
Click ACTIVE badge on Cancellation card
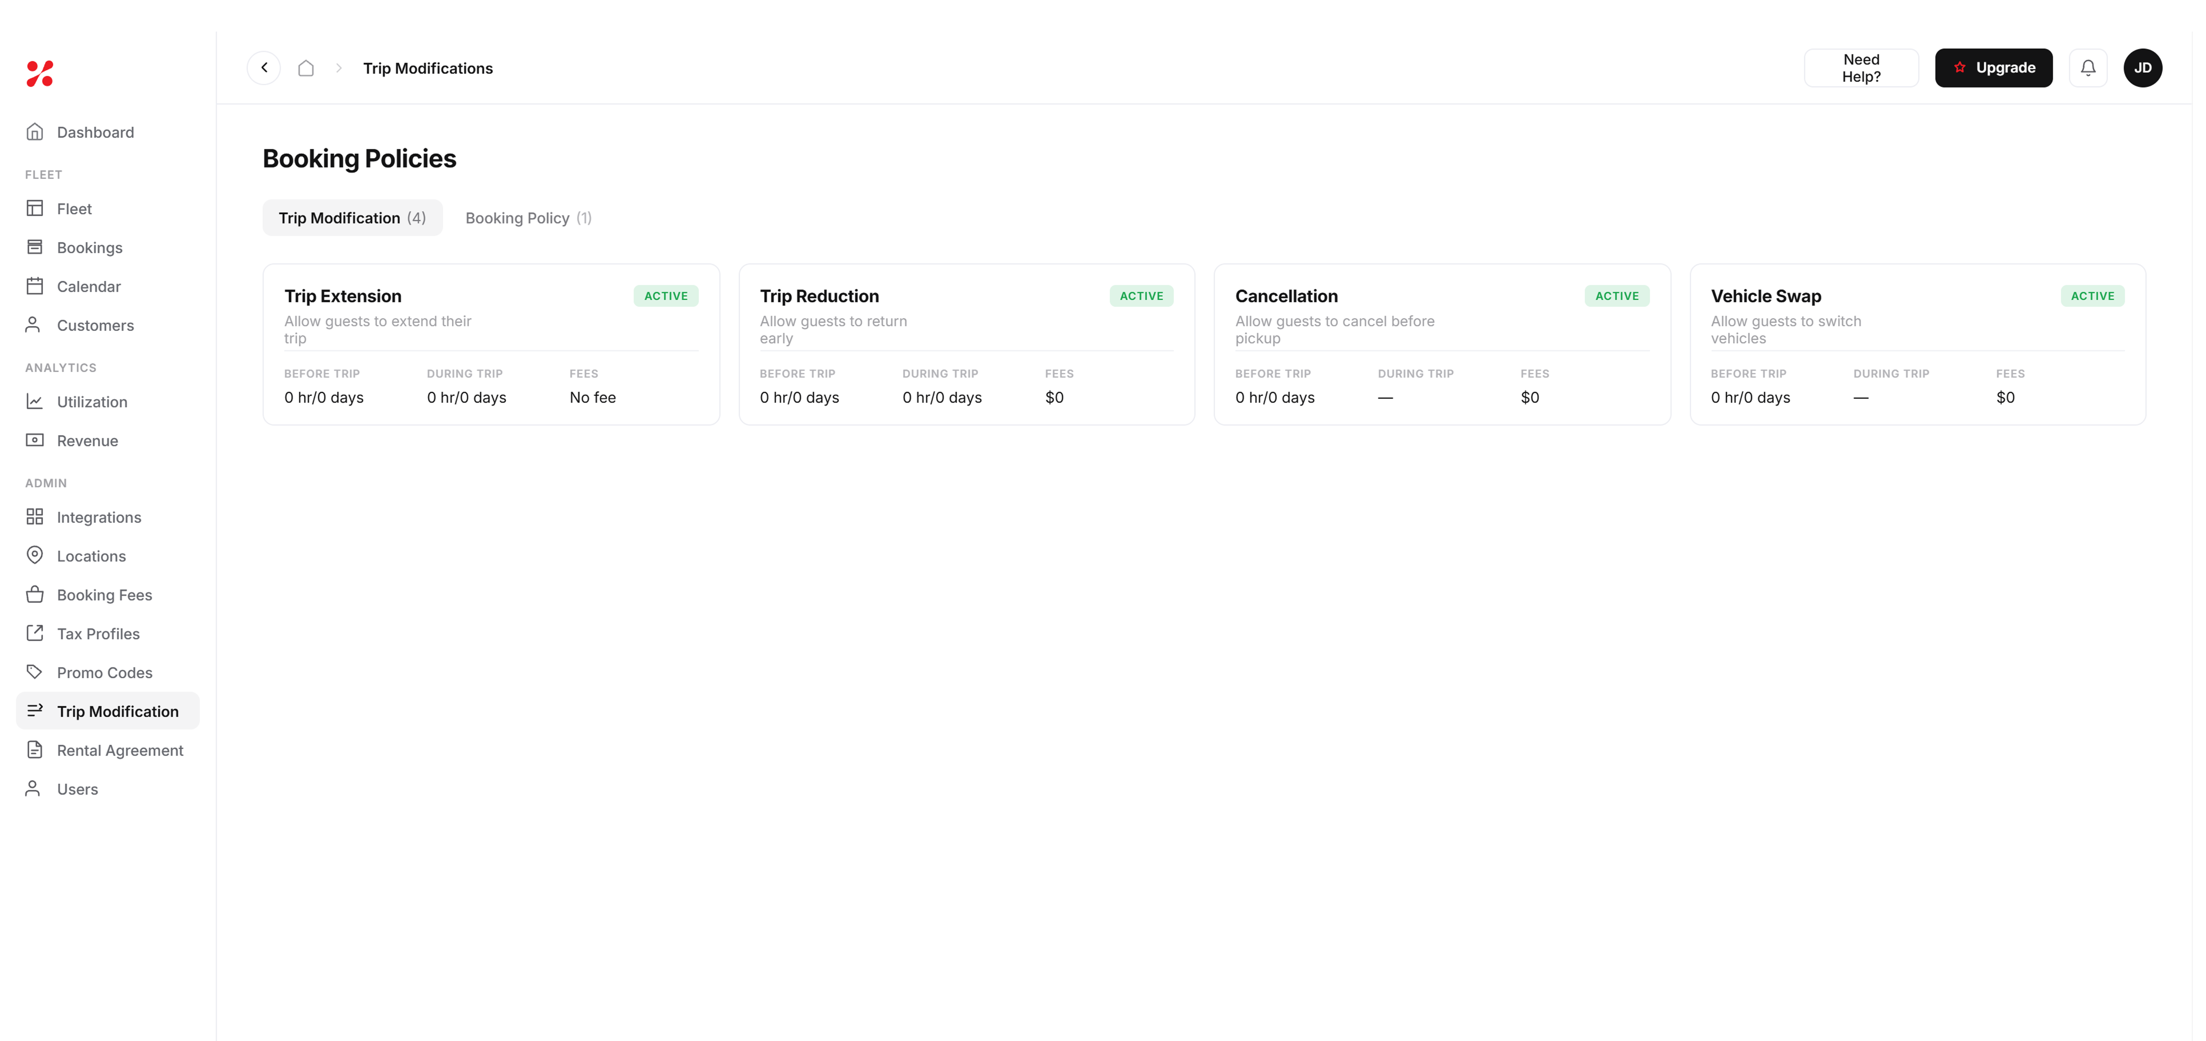(x=1616, y=295)
